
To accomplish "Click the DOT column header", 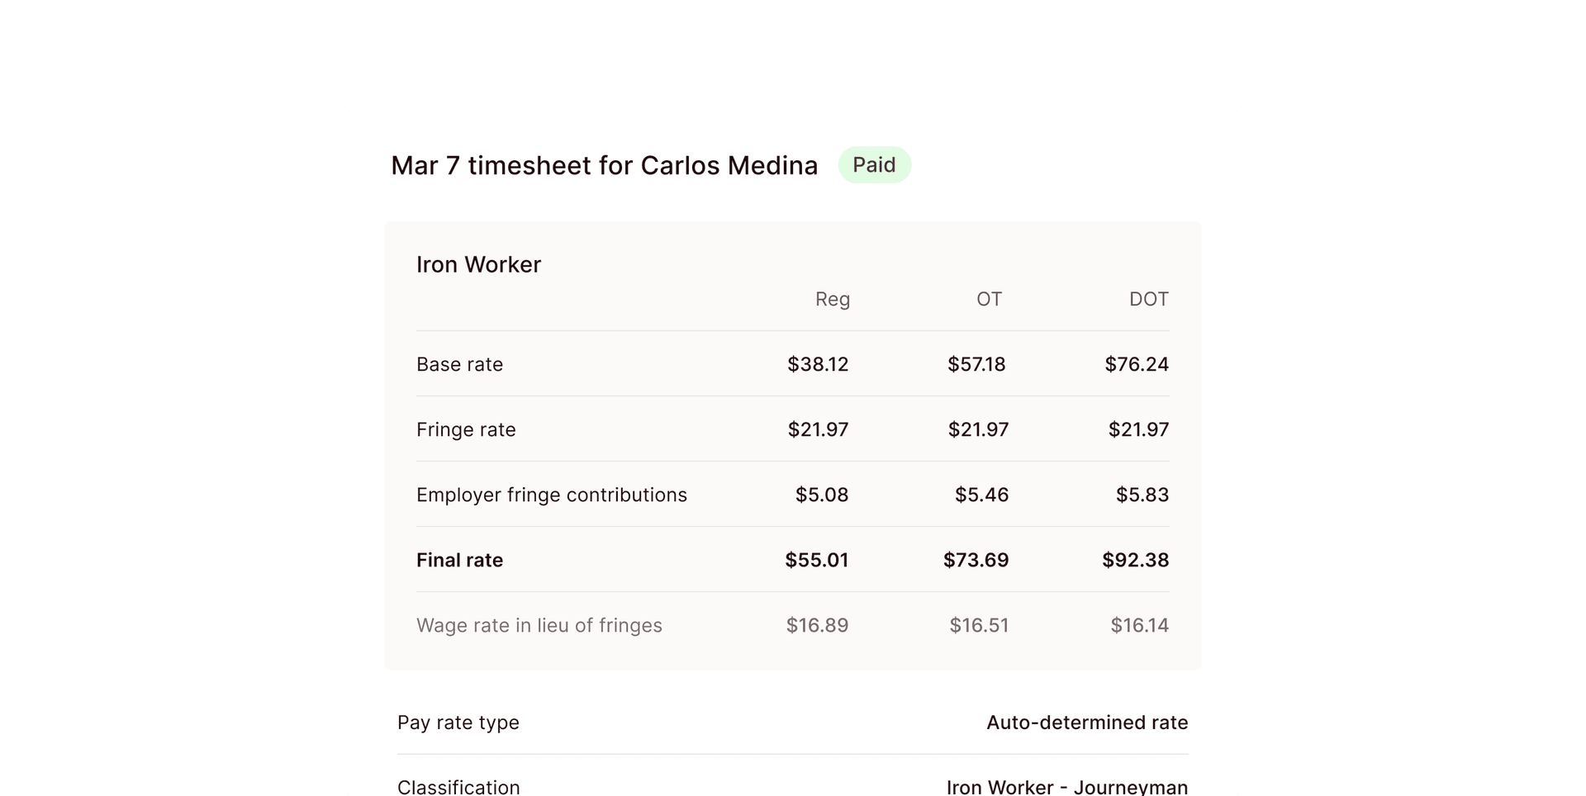I will coord(1149,299).
